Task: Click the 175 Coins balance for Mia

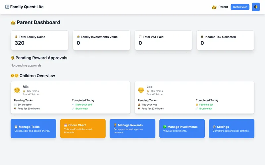Action: (x=32, y=91)
